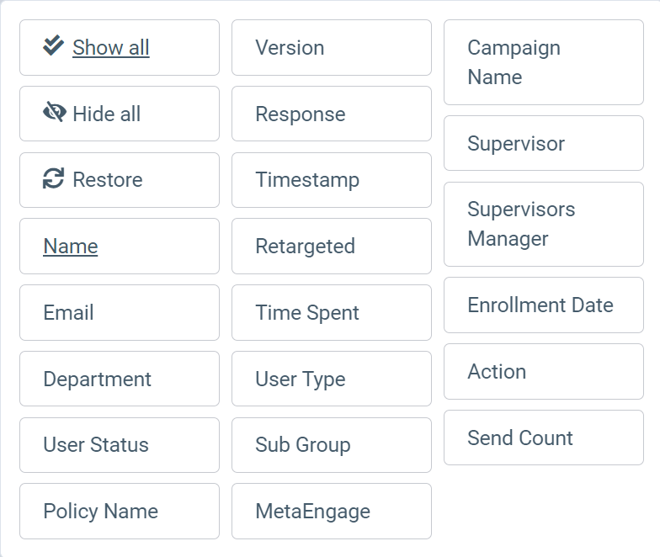Toggle the Time Spent column
Screen dimensions: 660x557
click(x=332, y=313)
